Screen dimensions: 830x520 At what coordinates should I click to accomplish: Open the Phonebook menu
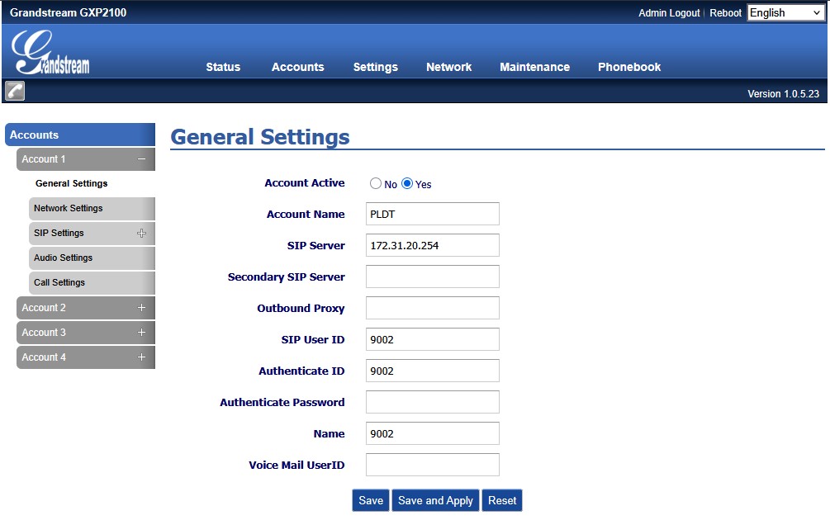[x=629, y=67]
